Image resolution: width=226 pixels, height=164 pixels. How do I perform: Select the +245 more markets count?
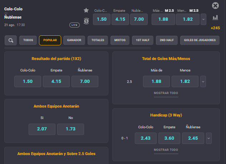pos(215,28)
